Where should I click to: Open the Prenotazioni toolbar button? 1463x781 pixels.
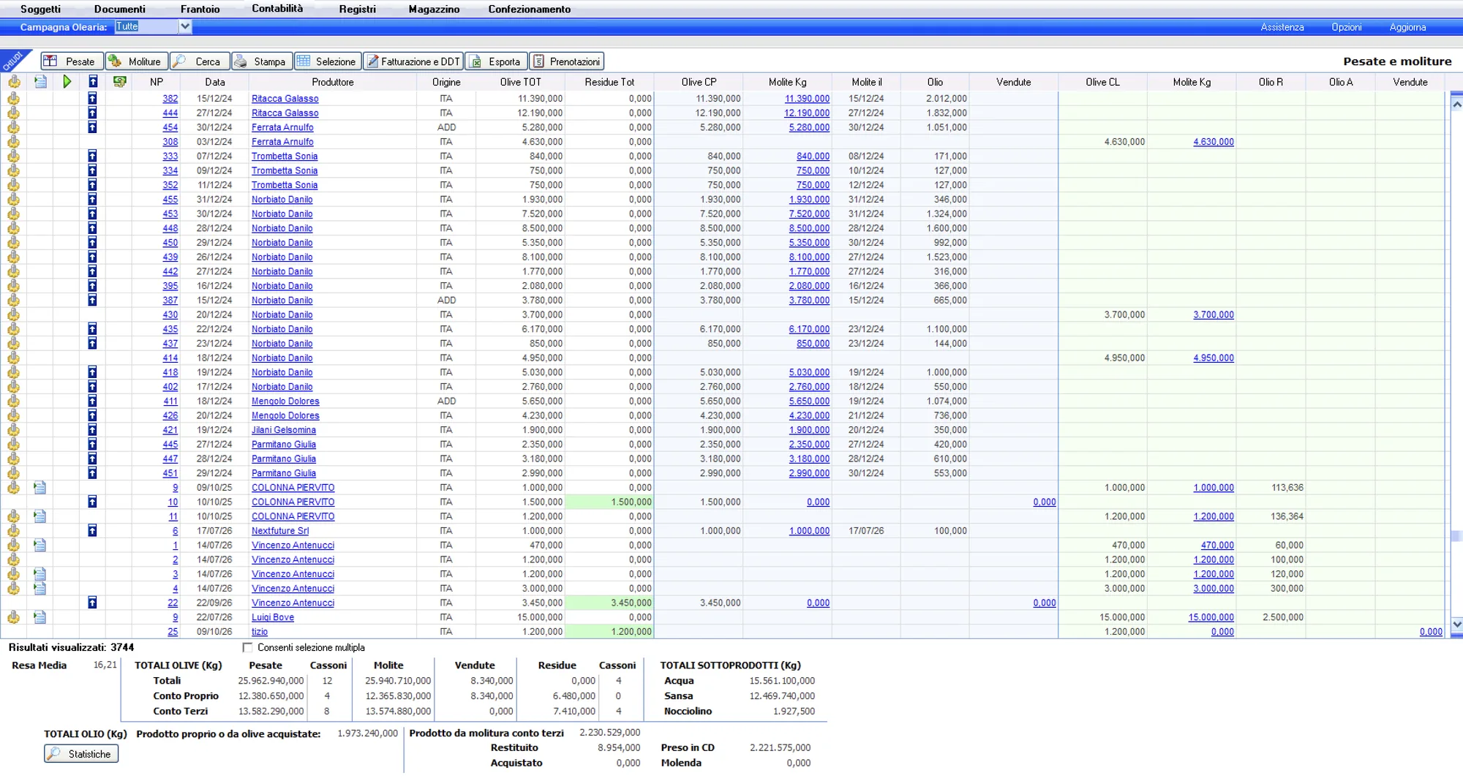[x=567, y=61]
